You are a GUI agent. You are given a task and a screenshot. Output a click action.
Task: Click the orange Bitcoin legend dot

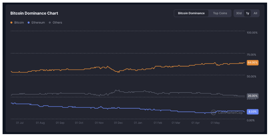click(12, 23)
